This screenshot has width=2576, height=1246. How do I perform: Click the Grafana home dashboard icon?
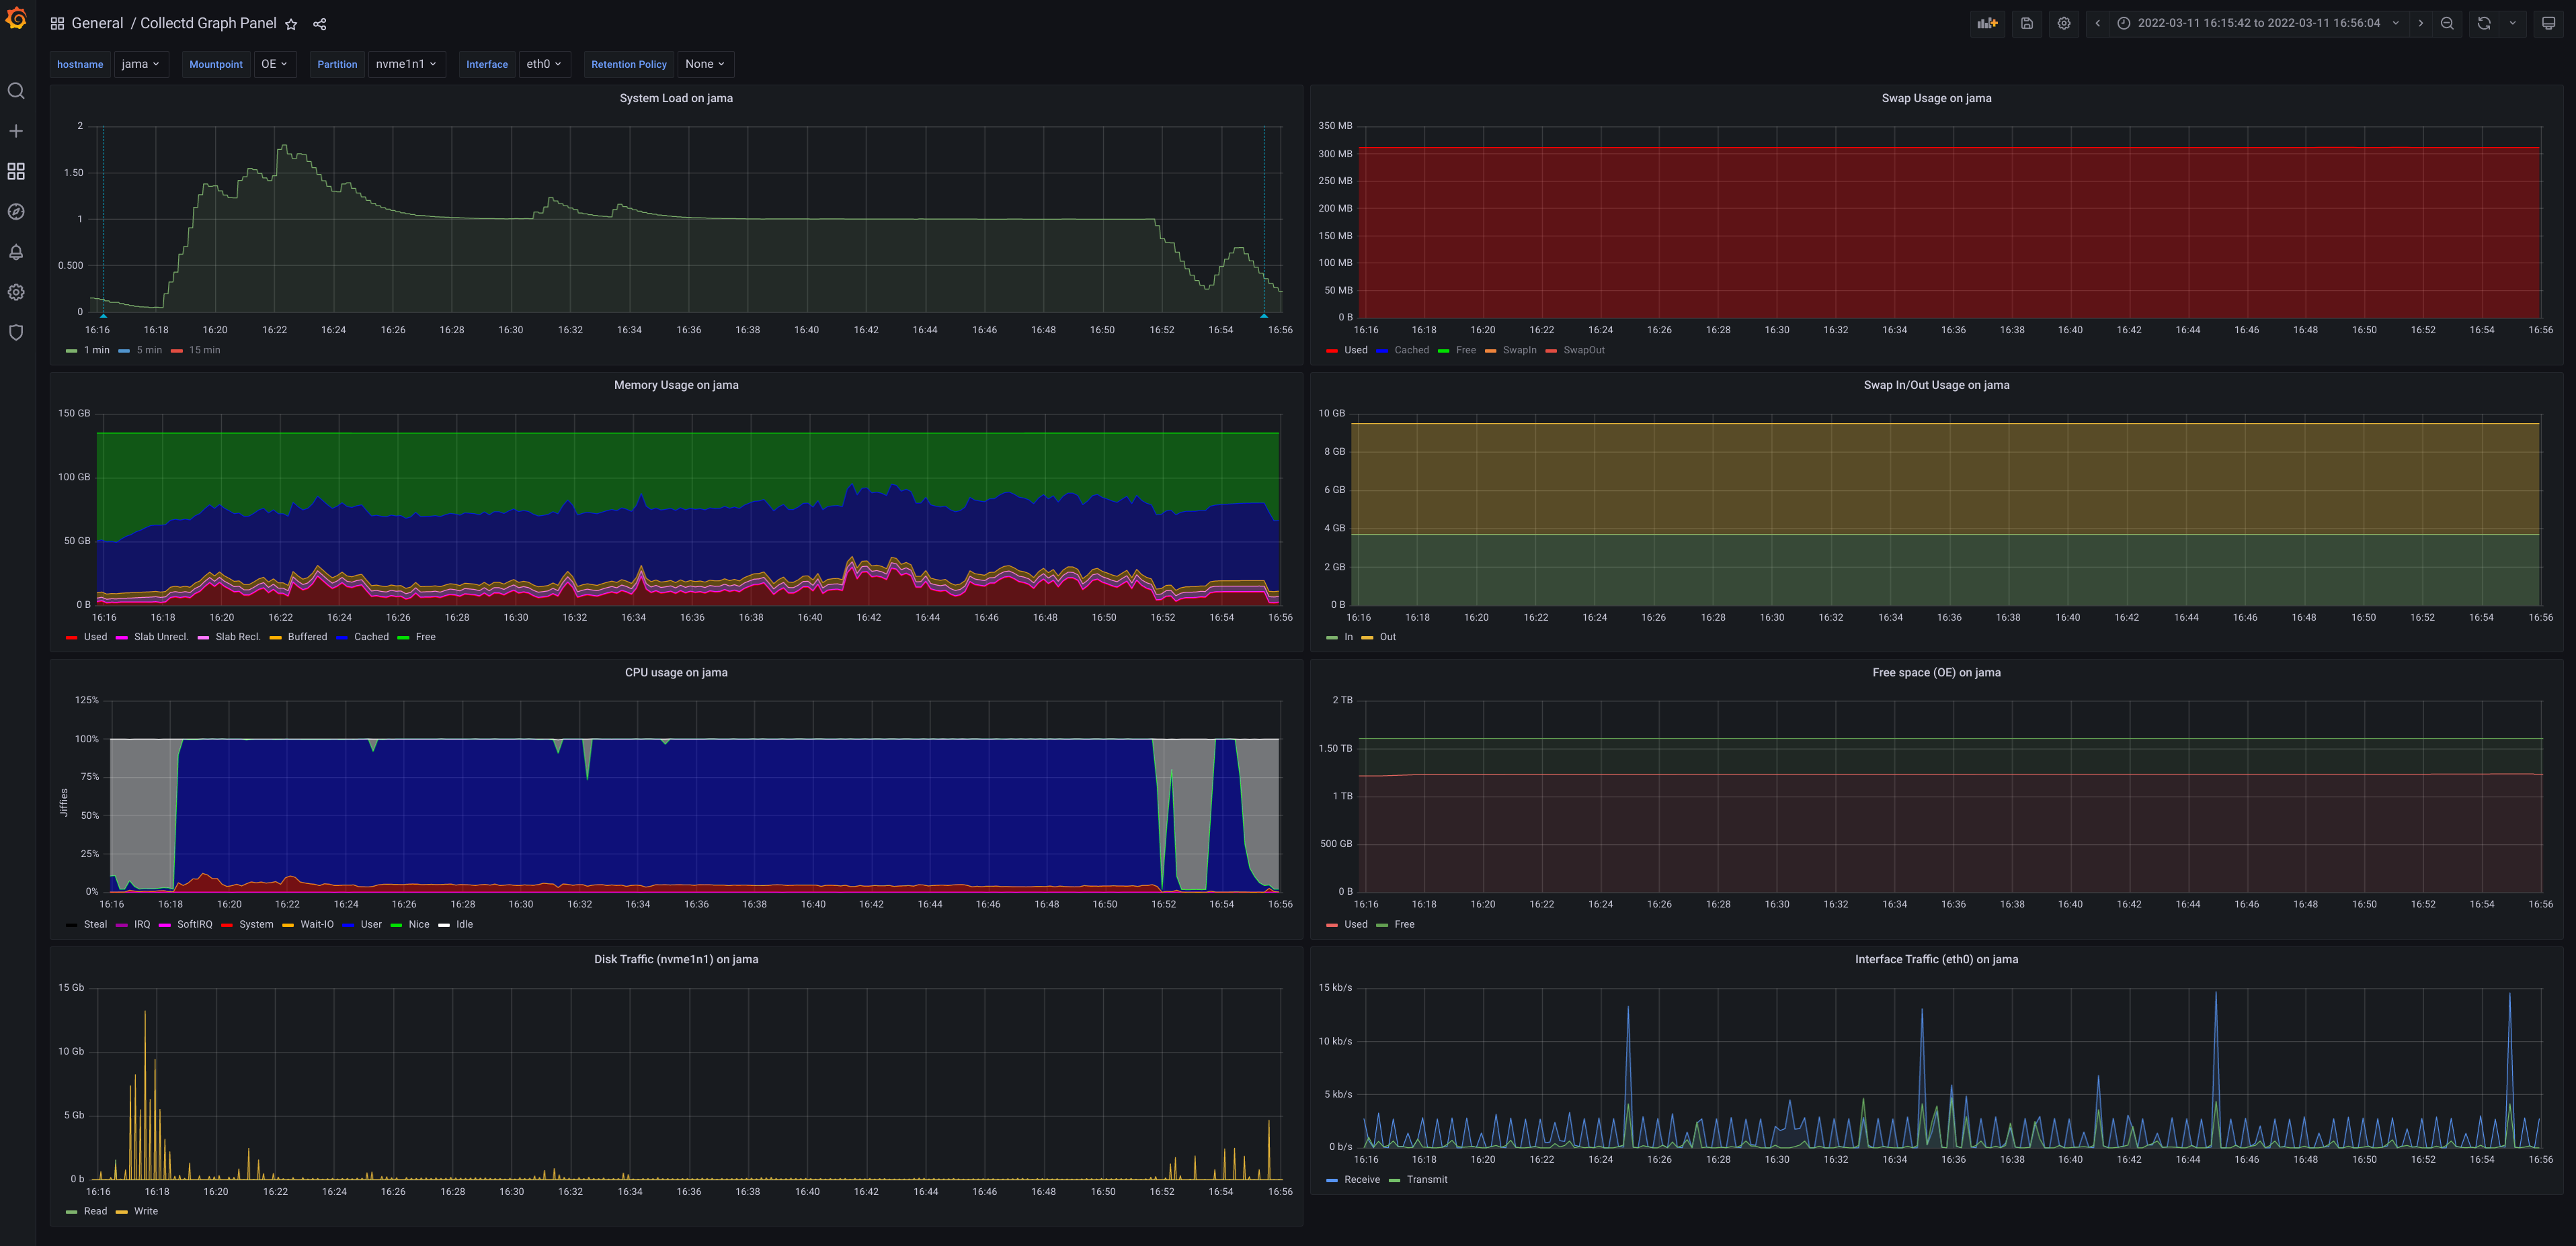point(16,21)
